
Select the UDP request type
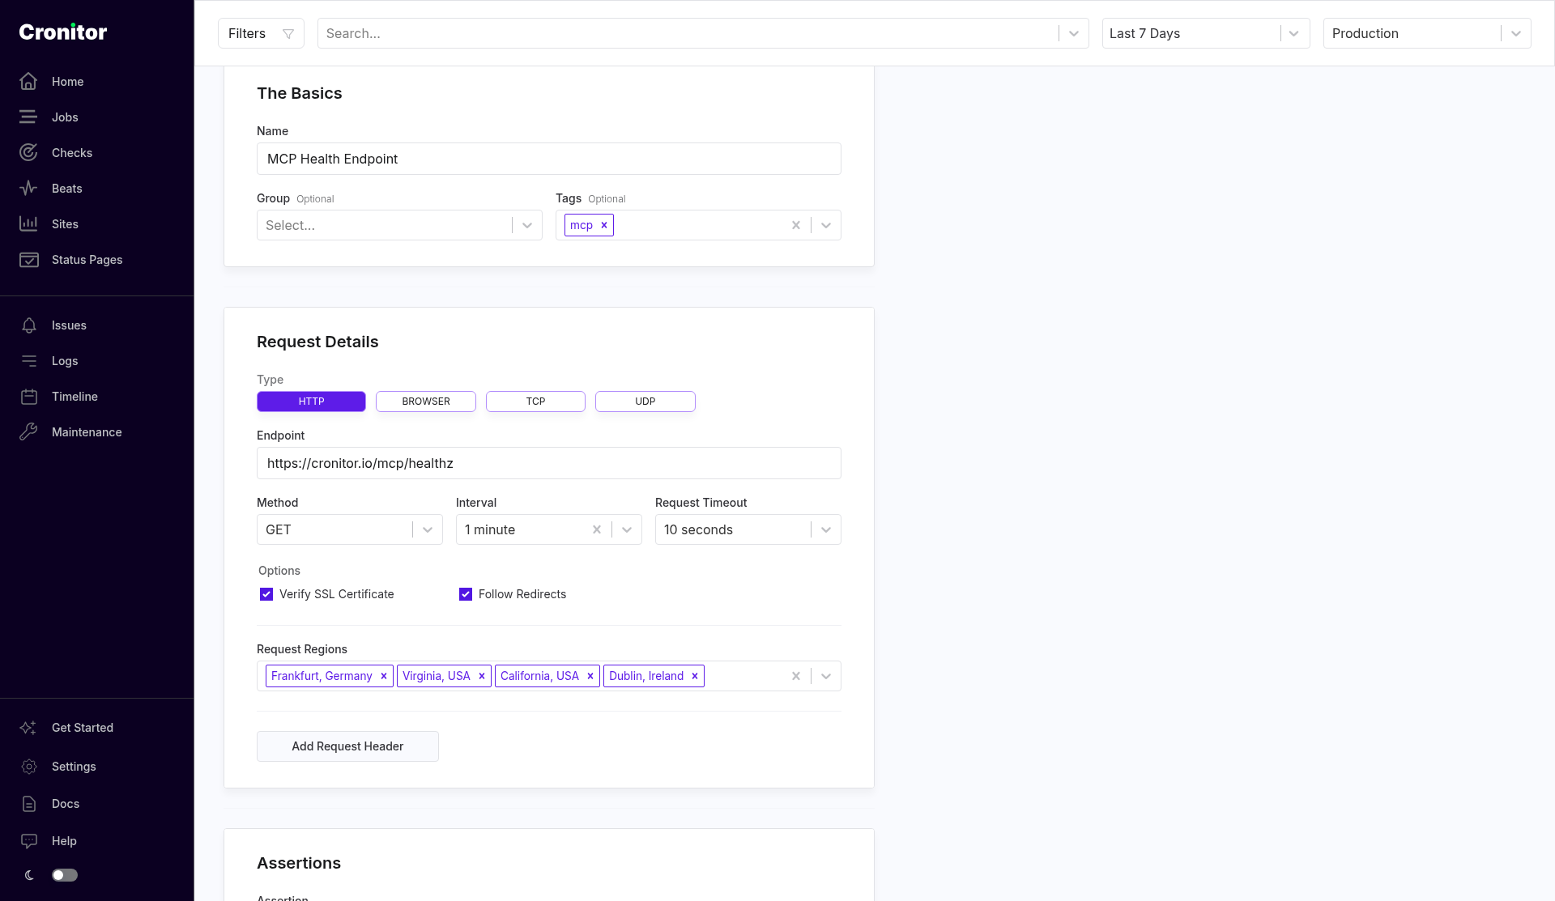tap(645, 402)
